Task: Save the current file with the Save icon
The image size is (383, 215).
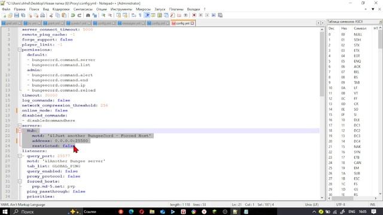Action: (17, 16)
